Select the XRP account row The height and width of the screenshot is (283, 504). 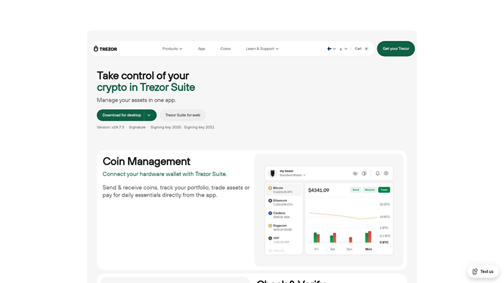click(x=284, y=240)
